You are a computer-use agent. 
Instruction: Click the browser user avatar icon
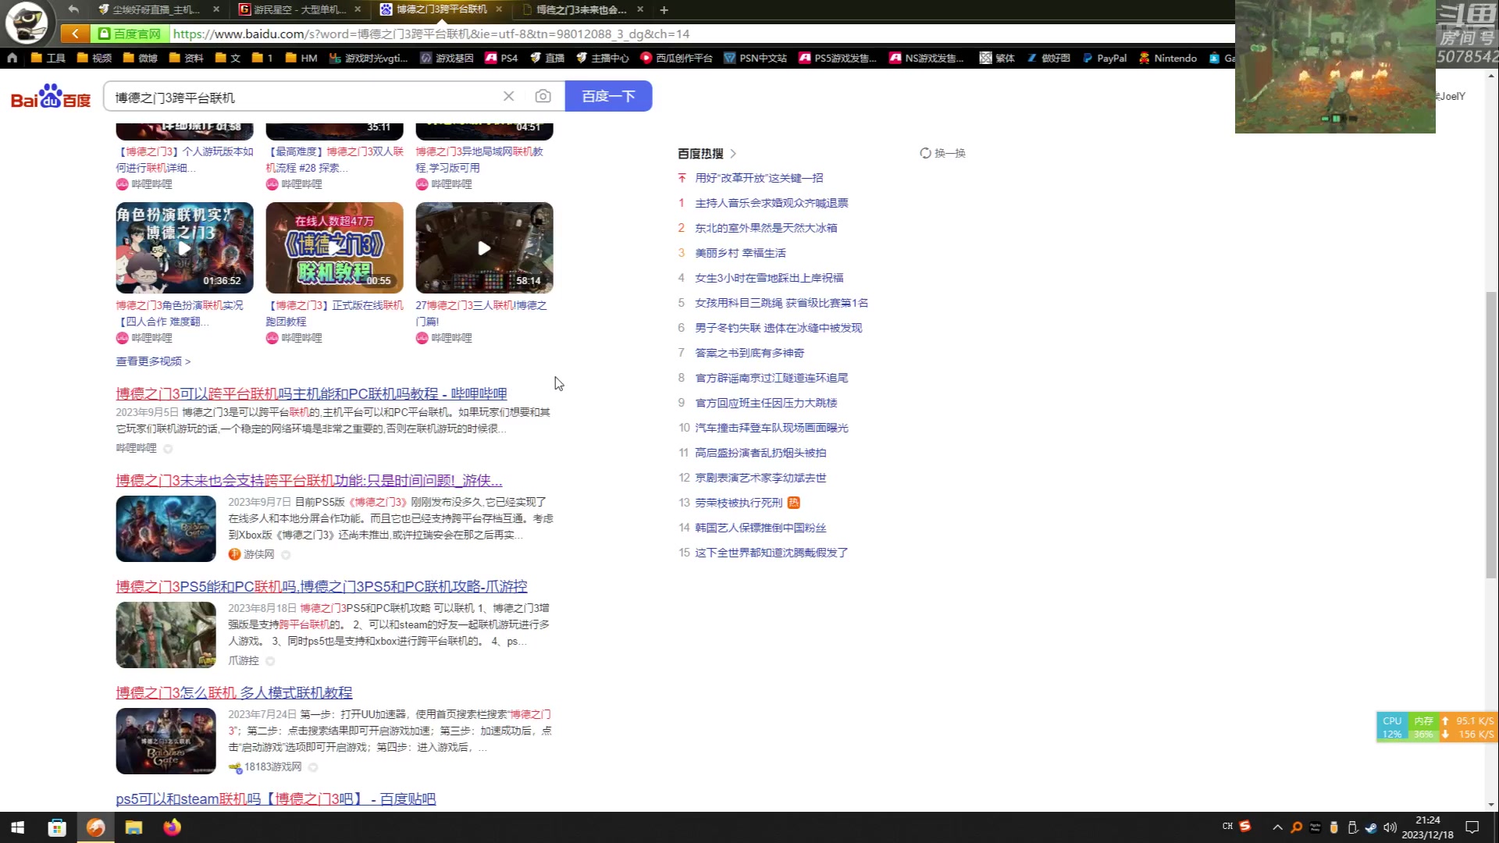(27, 23)
